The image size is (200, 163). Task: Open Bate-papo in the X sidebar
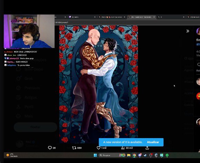[34, 69]
